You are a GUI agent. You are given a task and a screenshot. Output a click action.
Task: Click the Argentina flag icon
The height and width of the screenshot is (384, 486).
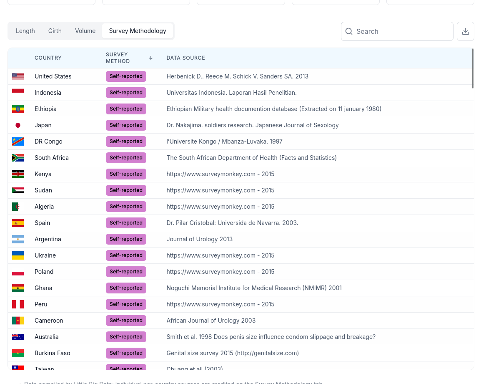(18, 239)
